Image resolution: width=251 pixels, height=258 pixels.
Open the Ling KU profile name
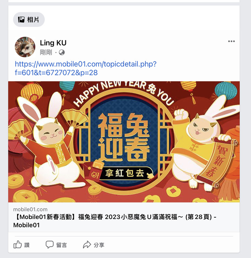53,43
